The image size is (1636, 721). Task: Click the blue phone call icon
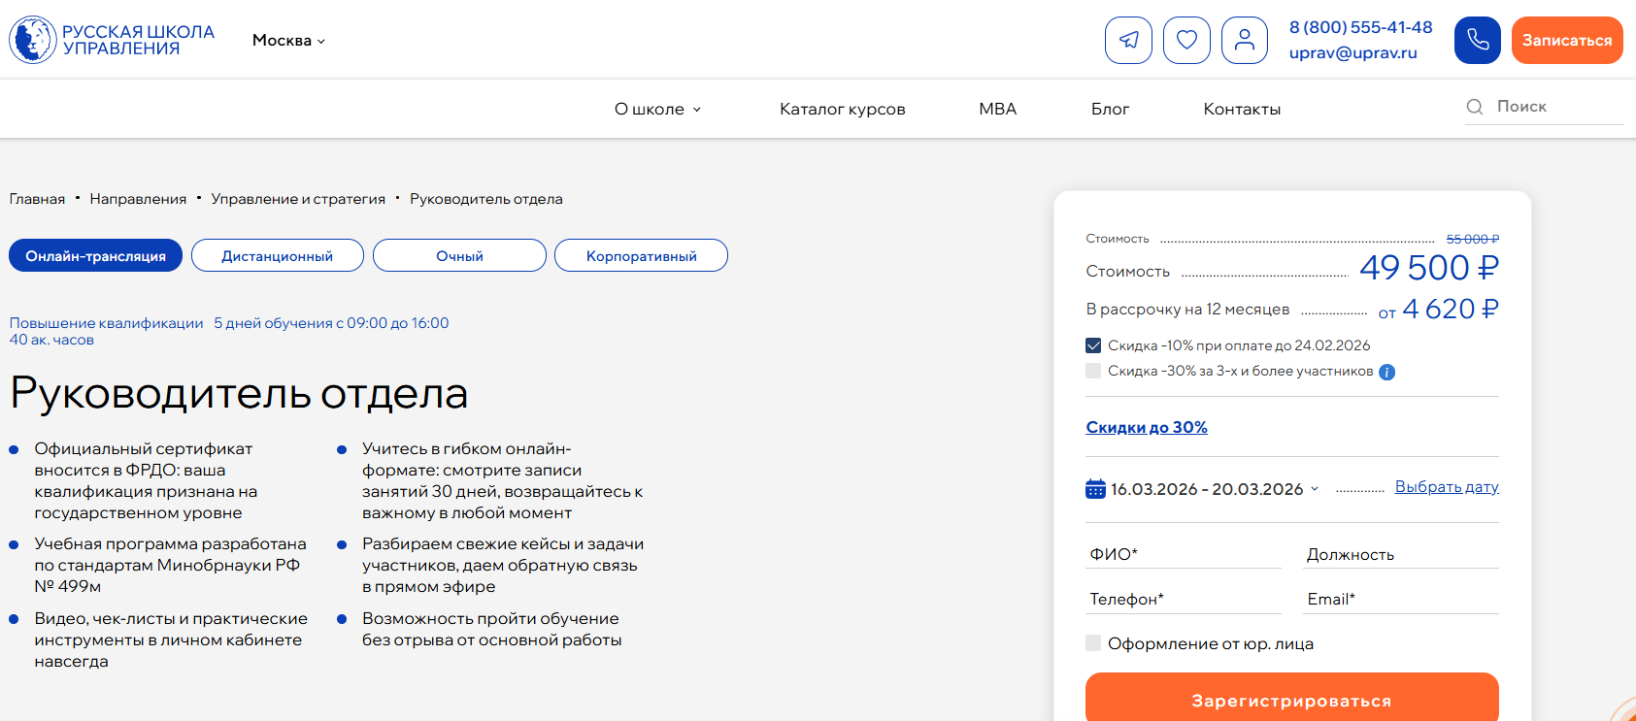(1477, 40)
